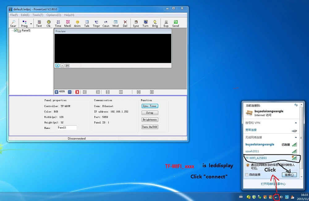Click the Time toolbar icon

pos(58,23)
